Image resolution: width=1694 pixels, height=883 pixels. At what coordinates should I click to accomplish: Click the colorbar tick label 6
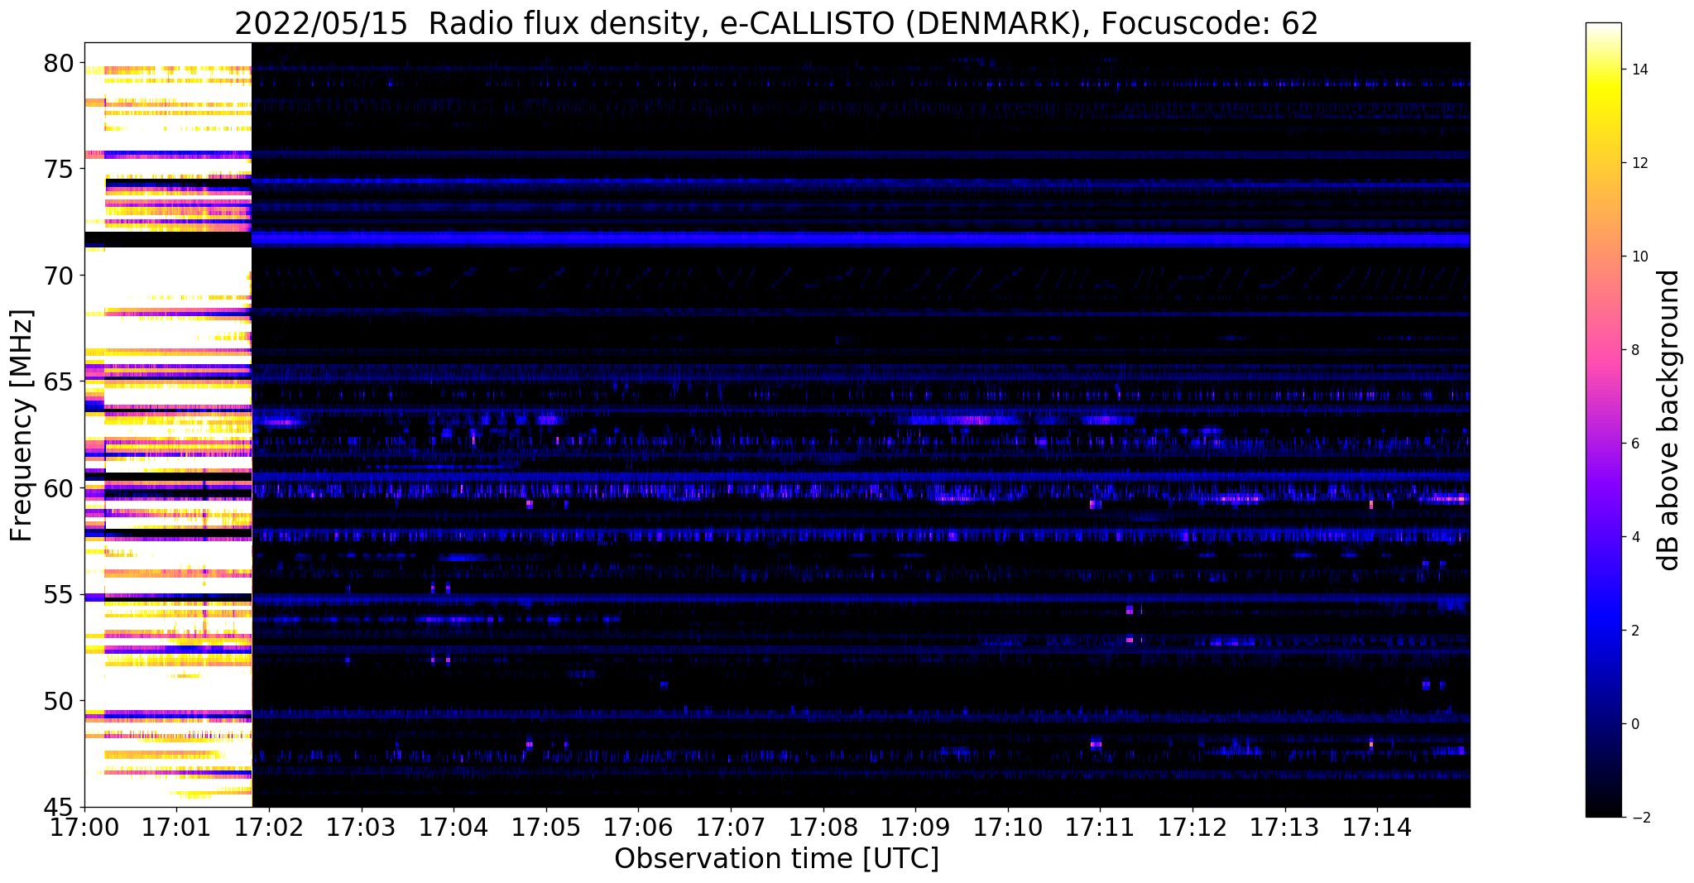tap(1635, 444)
